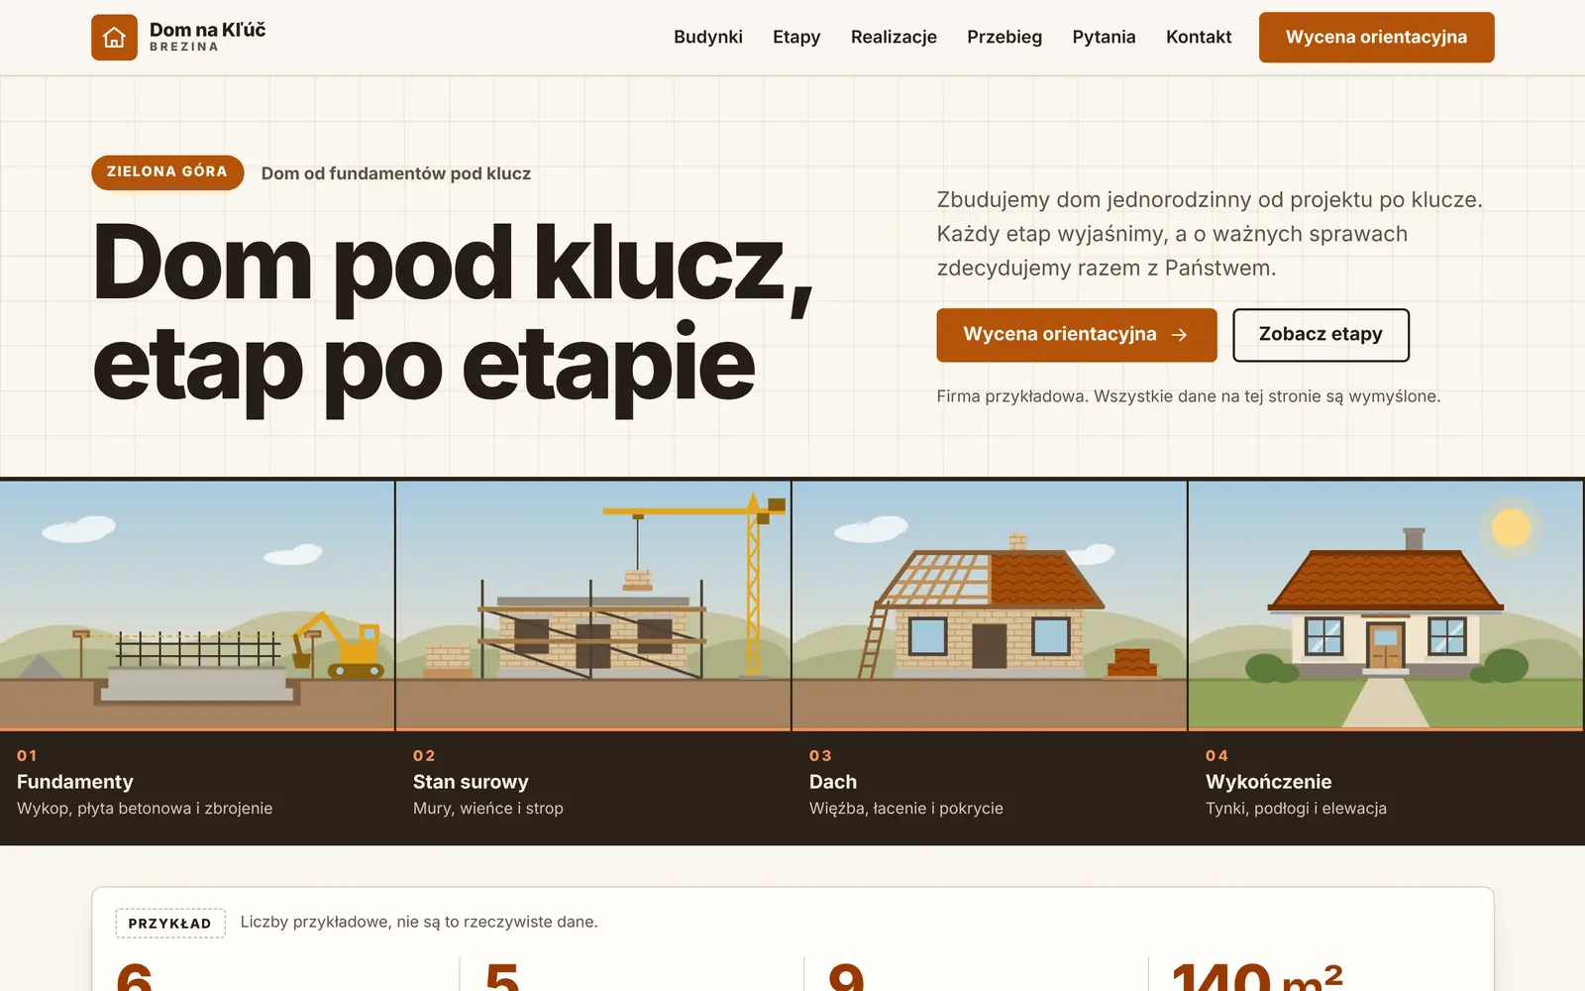This screenshot has width=1585, height=991.
Task: Go to Kontakt in the header
Action: coord(1199,37)
